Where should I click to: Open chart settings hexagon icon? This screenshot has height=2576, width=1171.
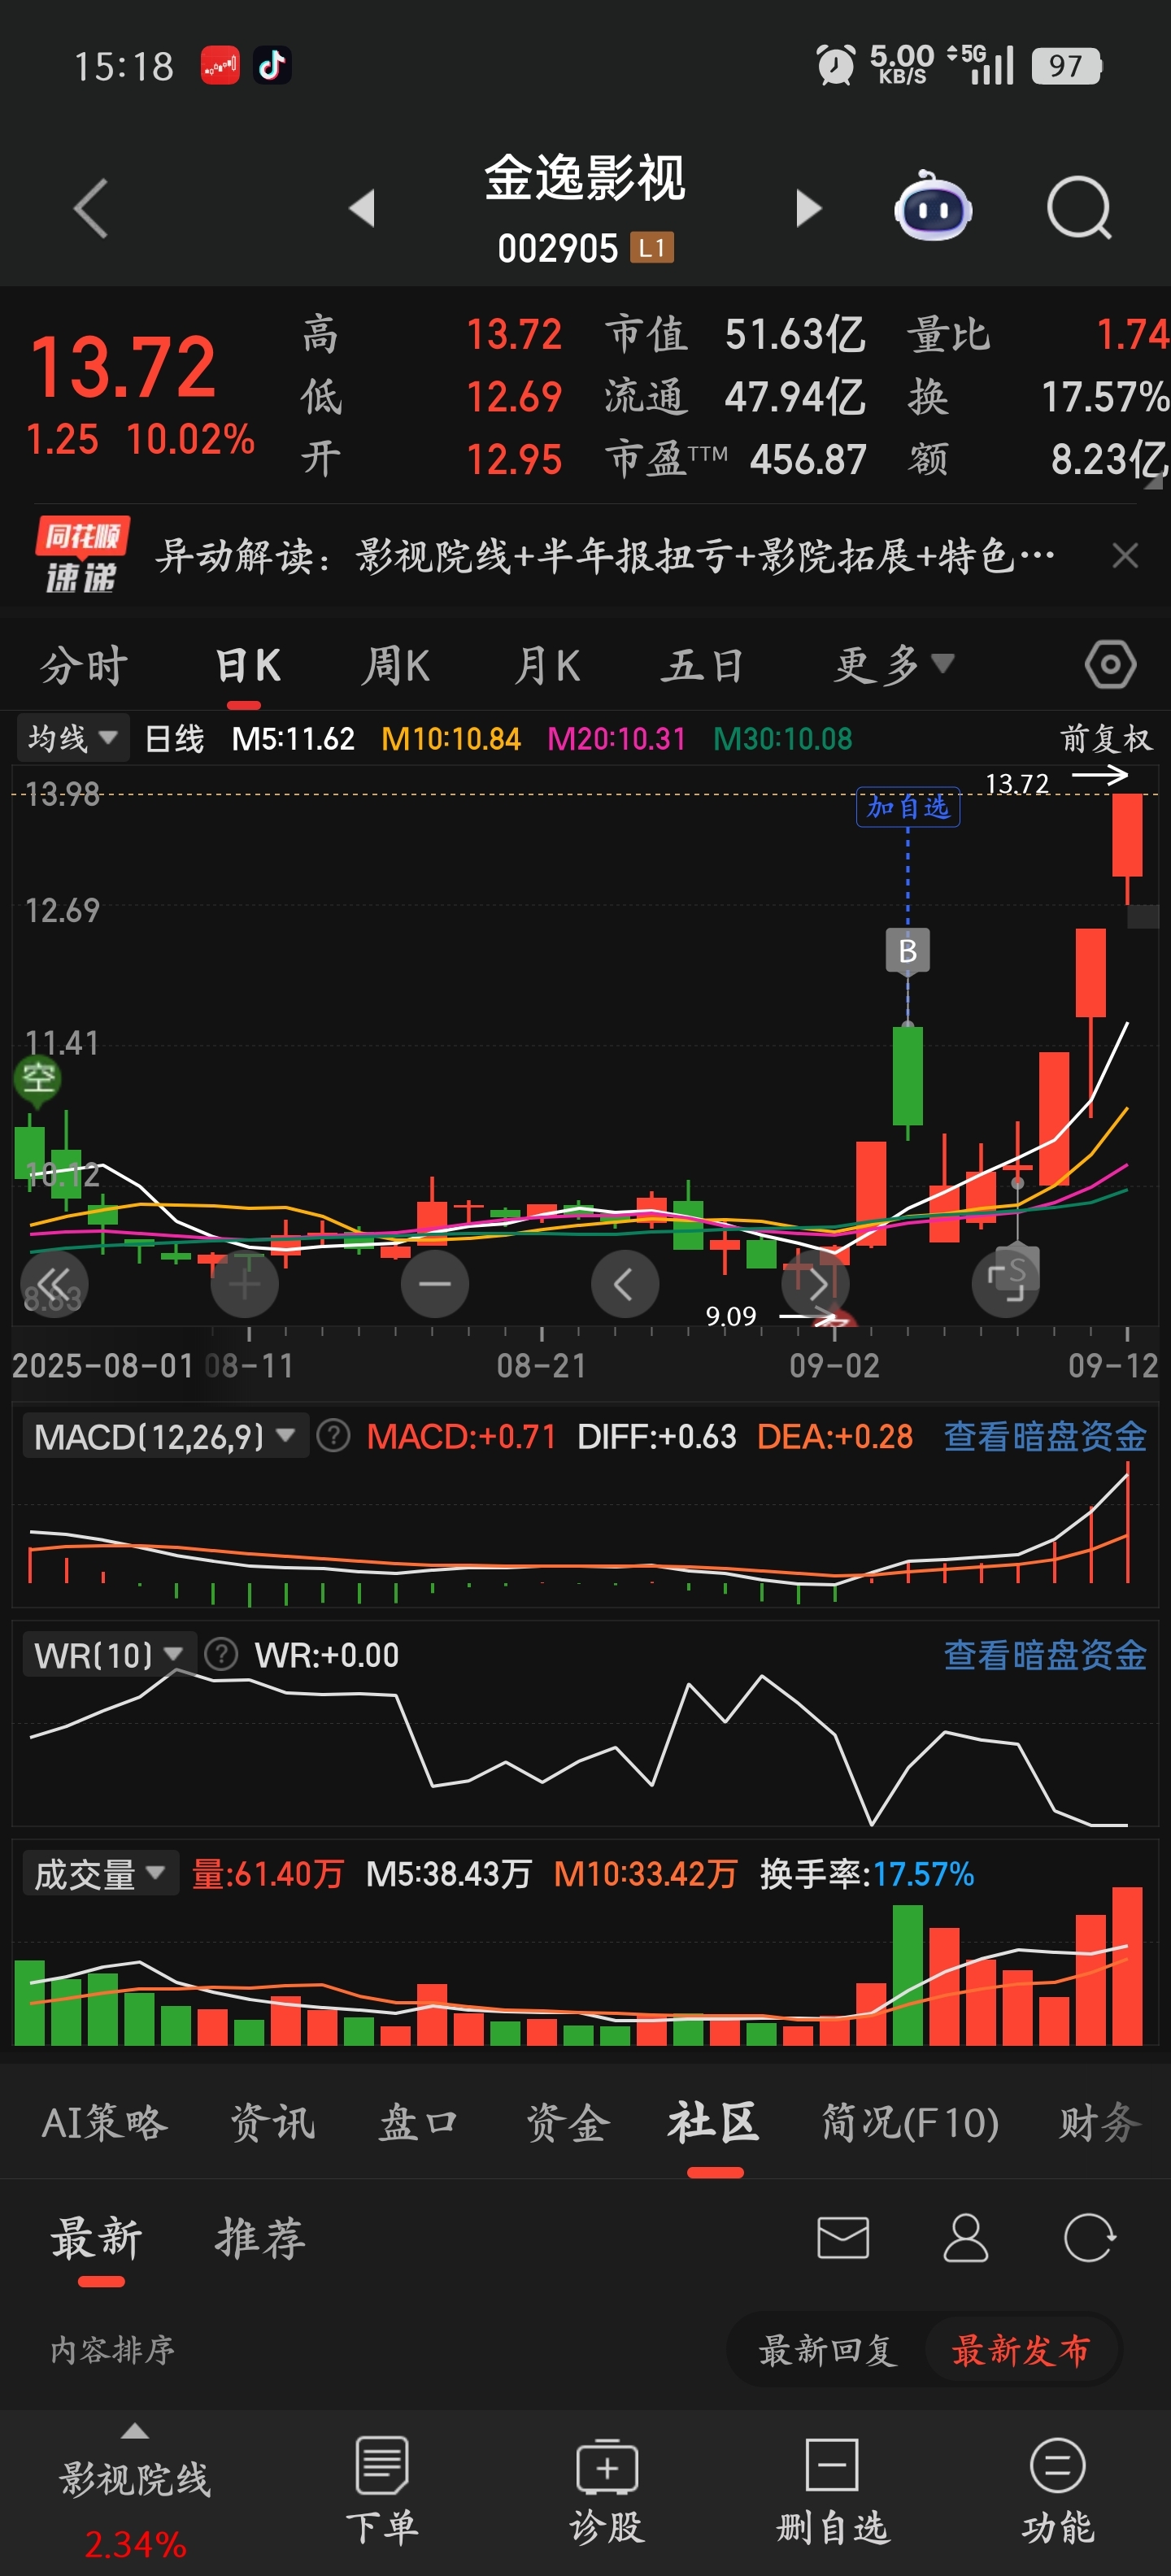[1110, 665]
